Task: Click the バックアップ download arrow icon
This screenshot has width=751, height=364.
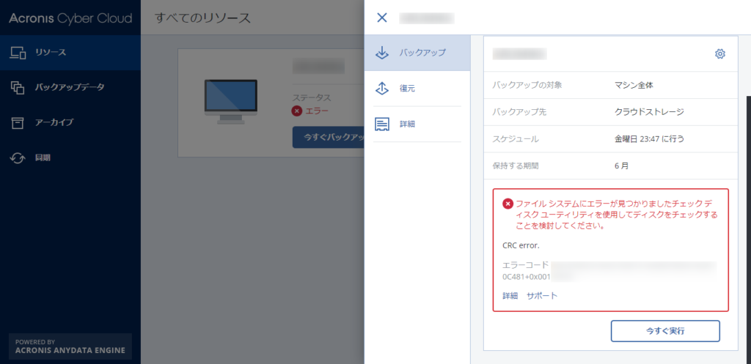Action: [382, 53]
